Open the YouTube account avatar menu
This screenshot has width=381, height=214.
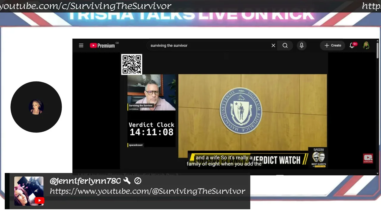(366, 45)
